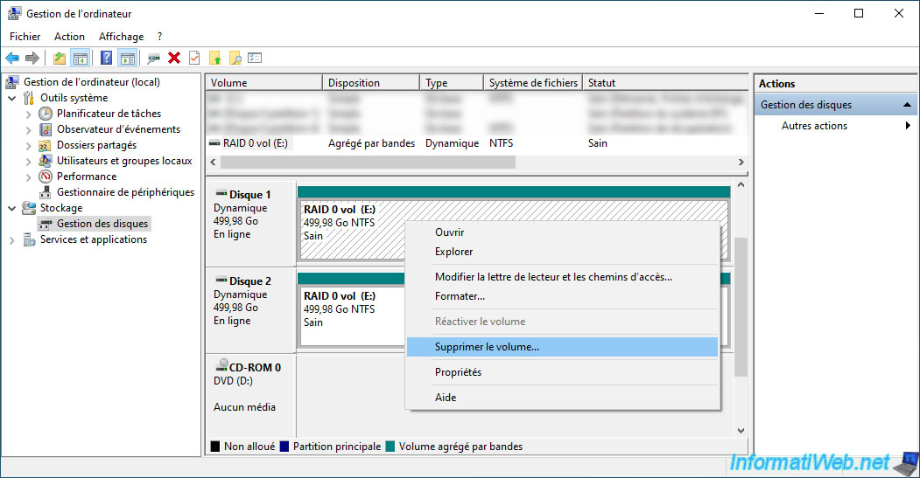Click the Gestionnaire de périphériques icon
The height and width of the screenshot is (478, 920).
click(x=46, y=192)
